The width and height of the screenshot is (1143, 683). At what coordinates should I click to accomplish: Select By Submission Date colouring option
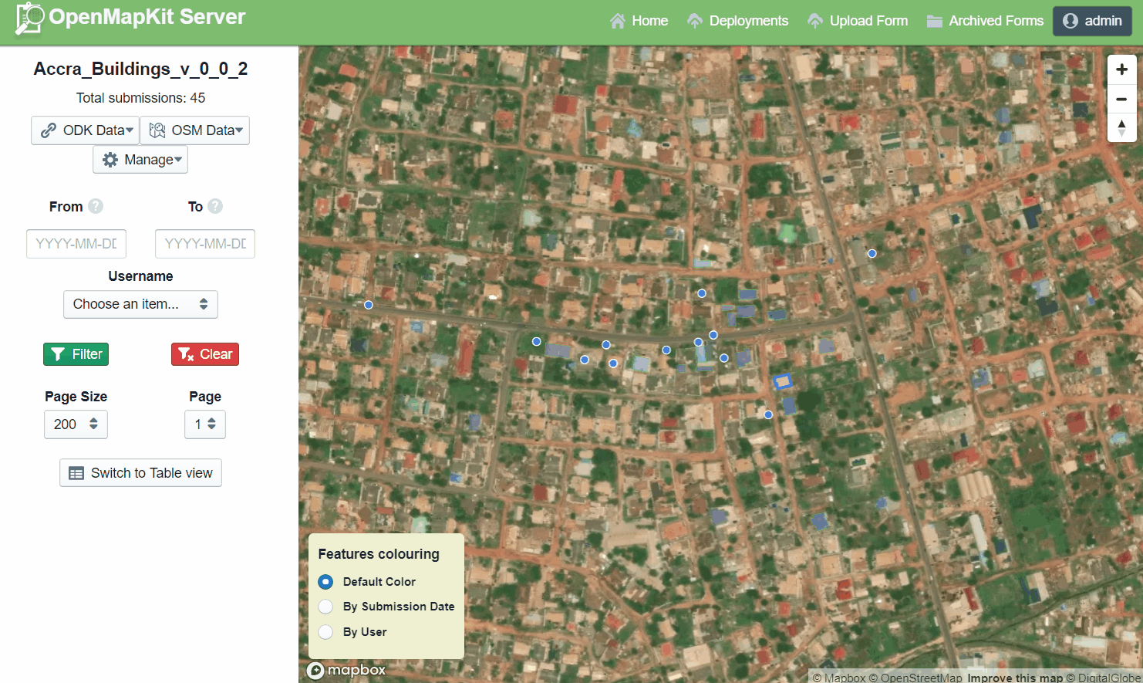(x=326, y=607)
